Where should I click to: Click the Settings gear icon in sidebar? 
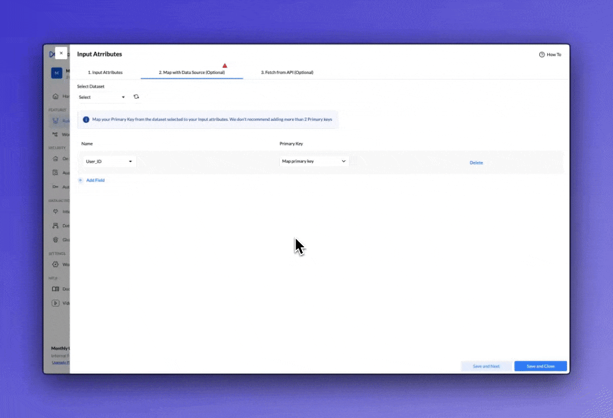pyautogui.click(x=55, y=264)
